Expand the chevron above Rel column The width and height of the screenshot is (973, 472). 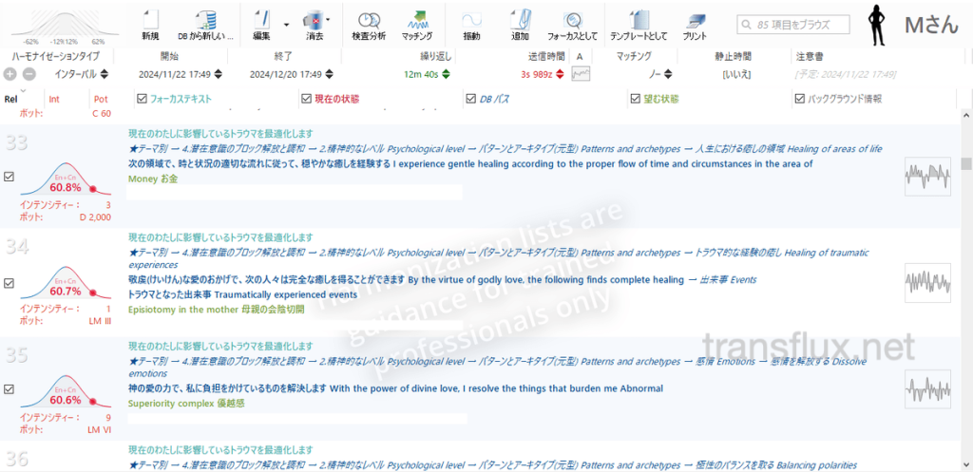23,90
